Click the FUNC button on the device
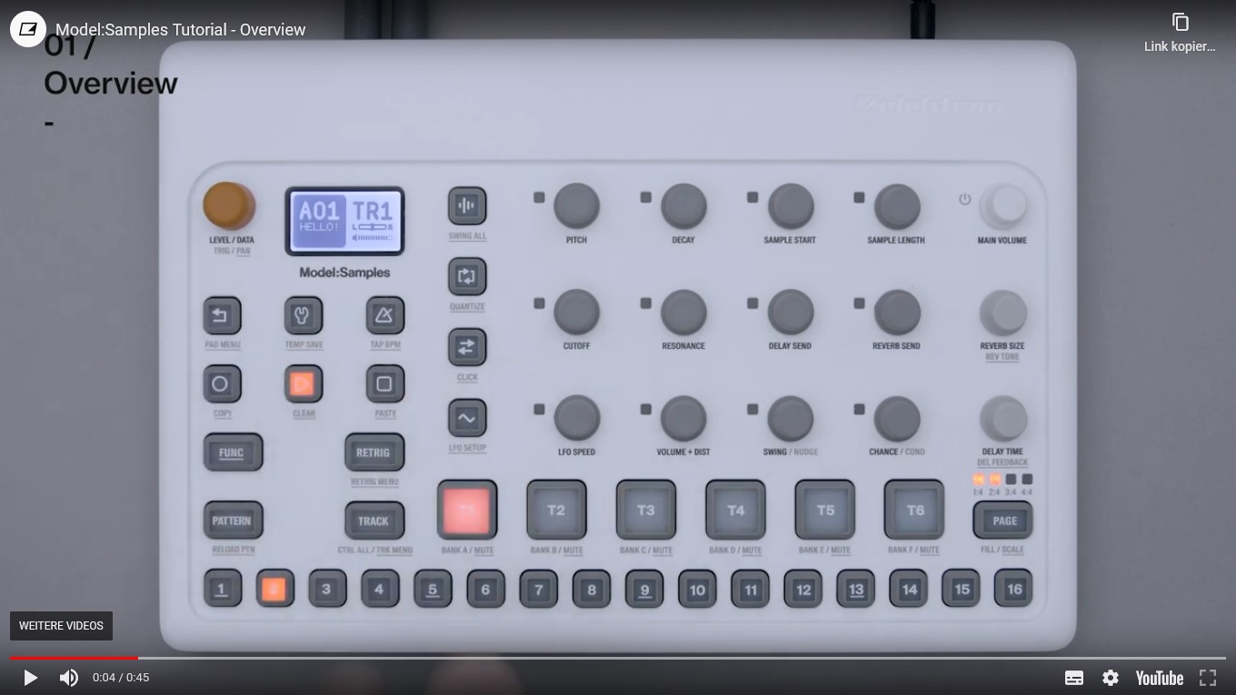Screen dimensions: 1236x695 click(233, 452)
